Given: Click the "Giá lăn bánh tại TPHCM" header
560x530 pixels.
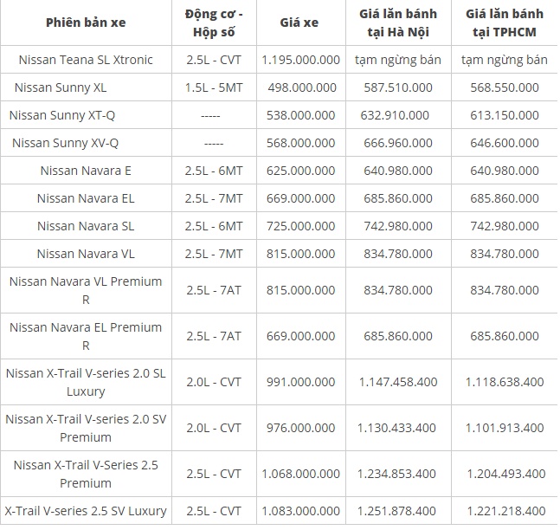Looking at the screenshot, I should (506, 22).
